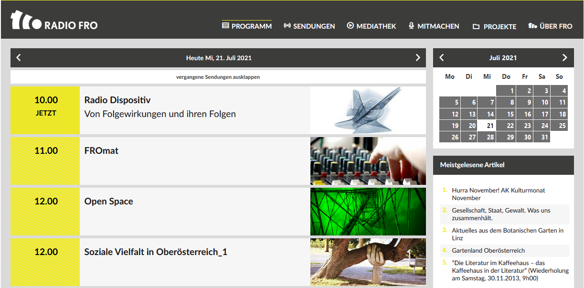Show previous month in Juli 2021 calendar
This screenshot has height=288, width=584.
(442, 58)
